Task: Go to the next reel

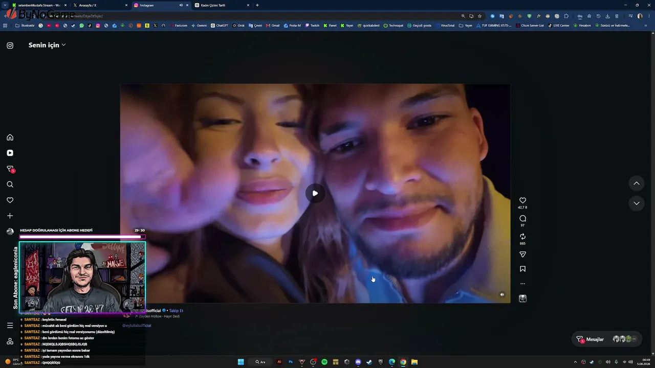Action: coord(637,203)
